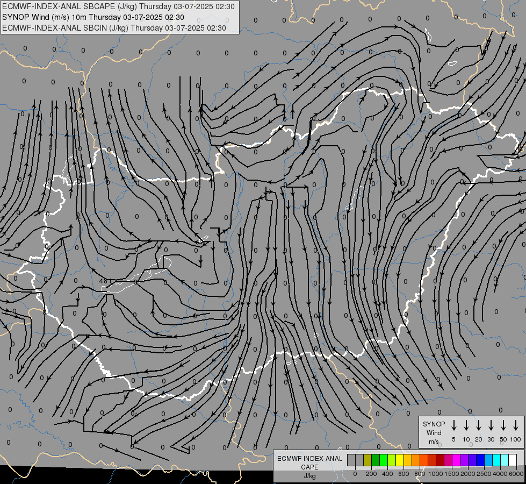Click the 481 value near the lake

(x=105, y=281)
